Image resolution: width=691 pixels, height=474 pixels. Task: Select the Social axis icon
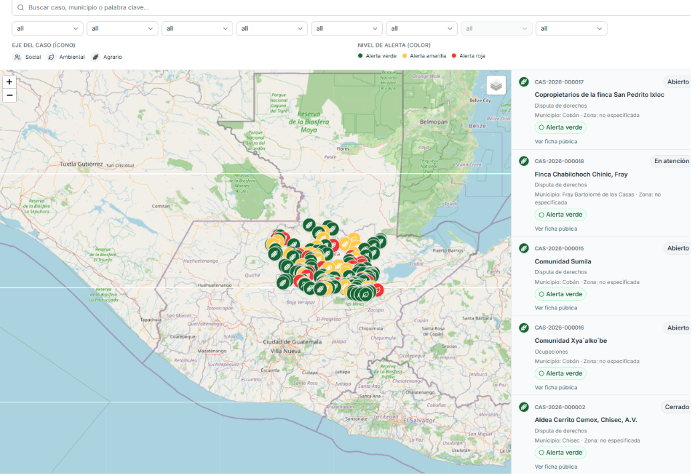pos(17,57)
